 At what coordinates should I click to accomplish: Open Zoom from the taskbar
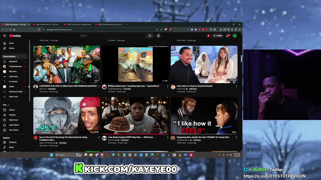click(x=185, y=155)
